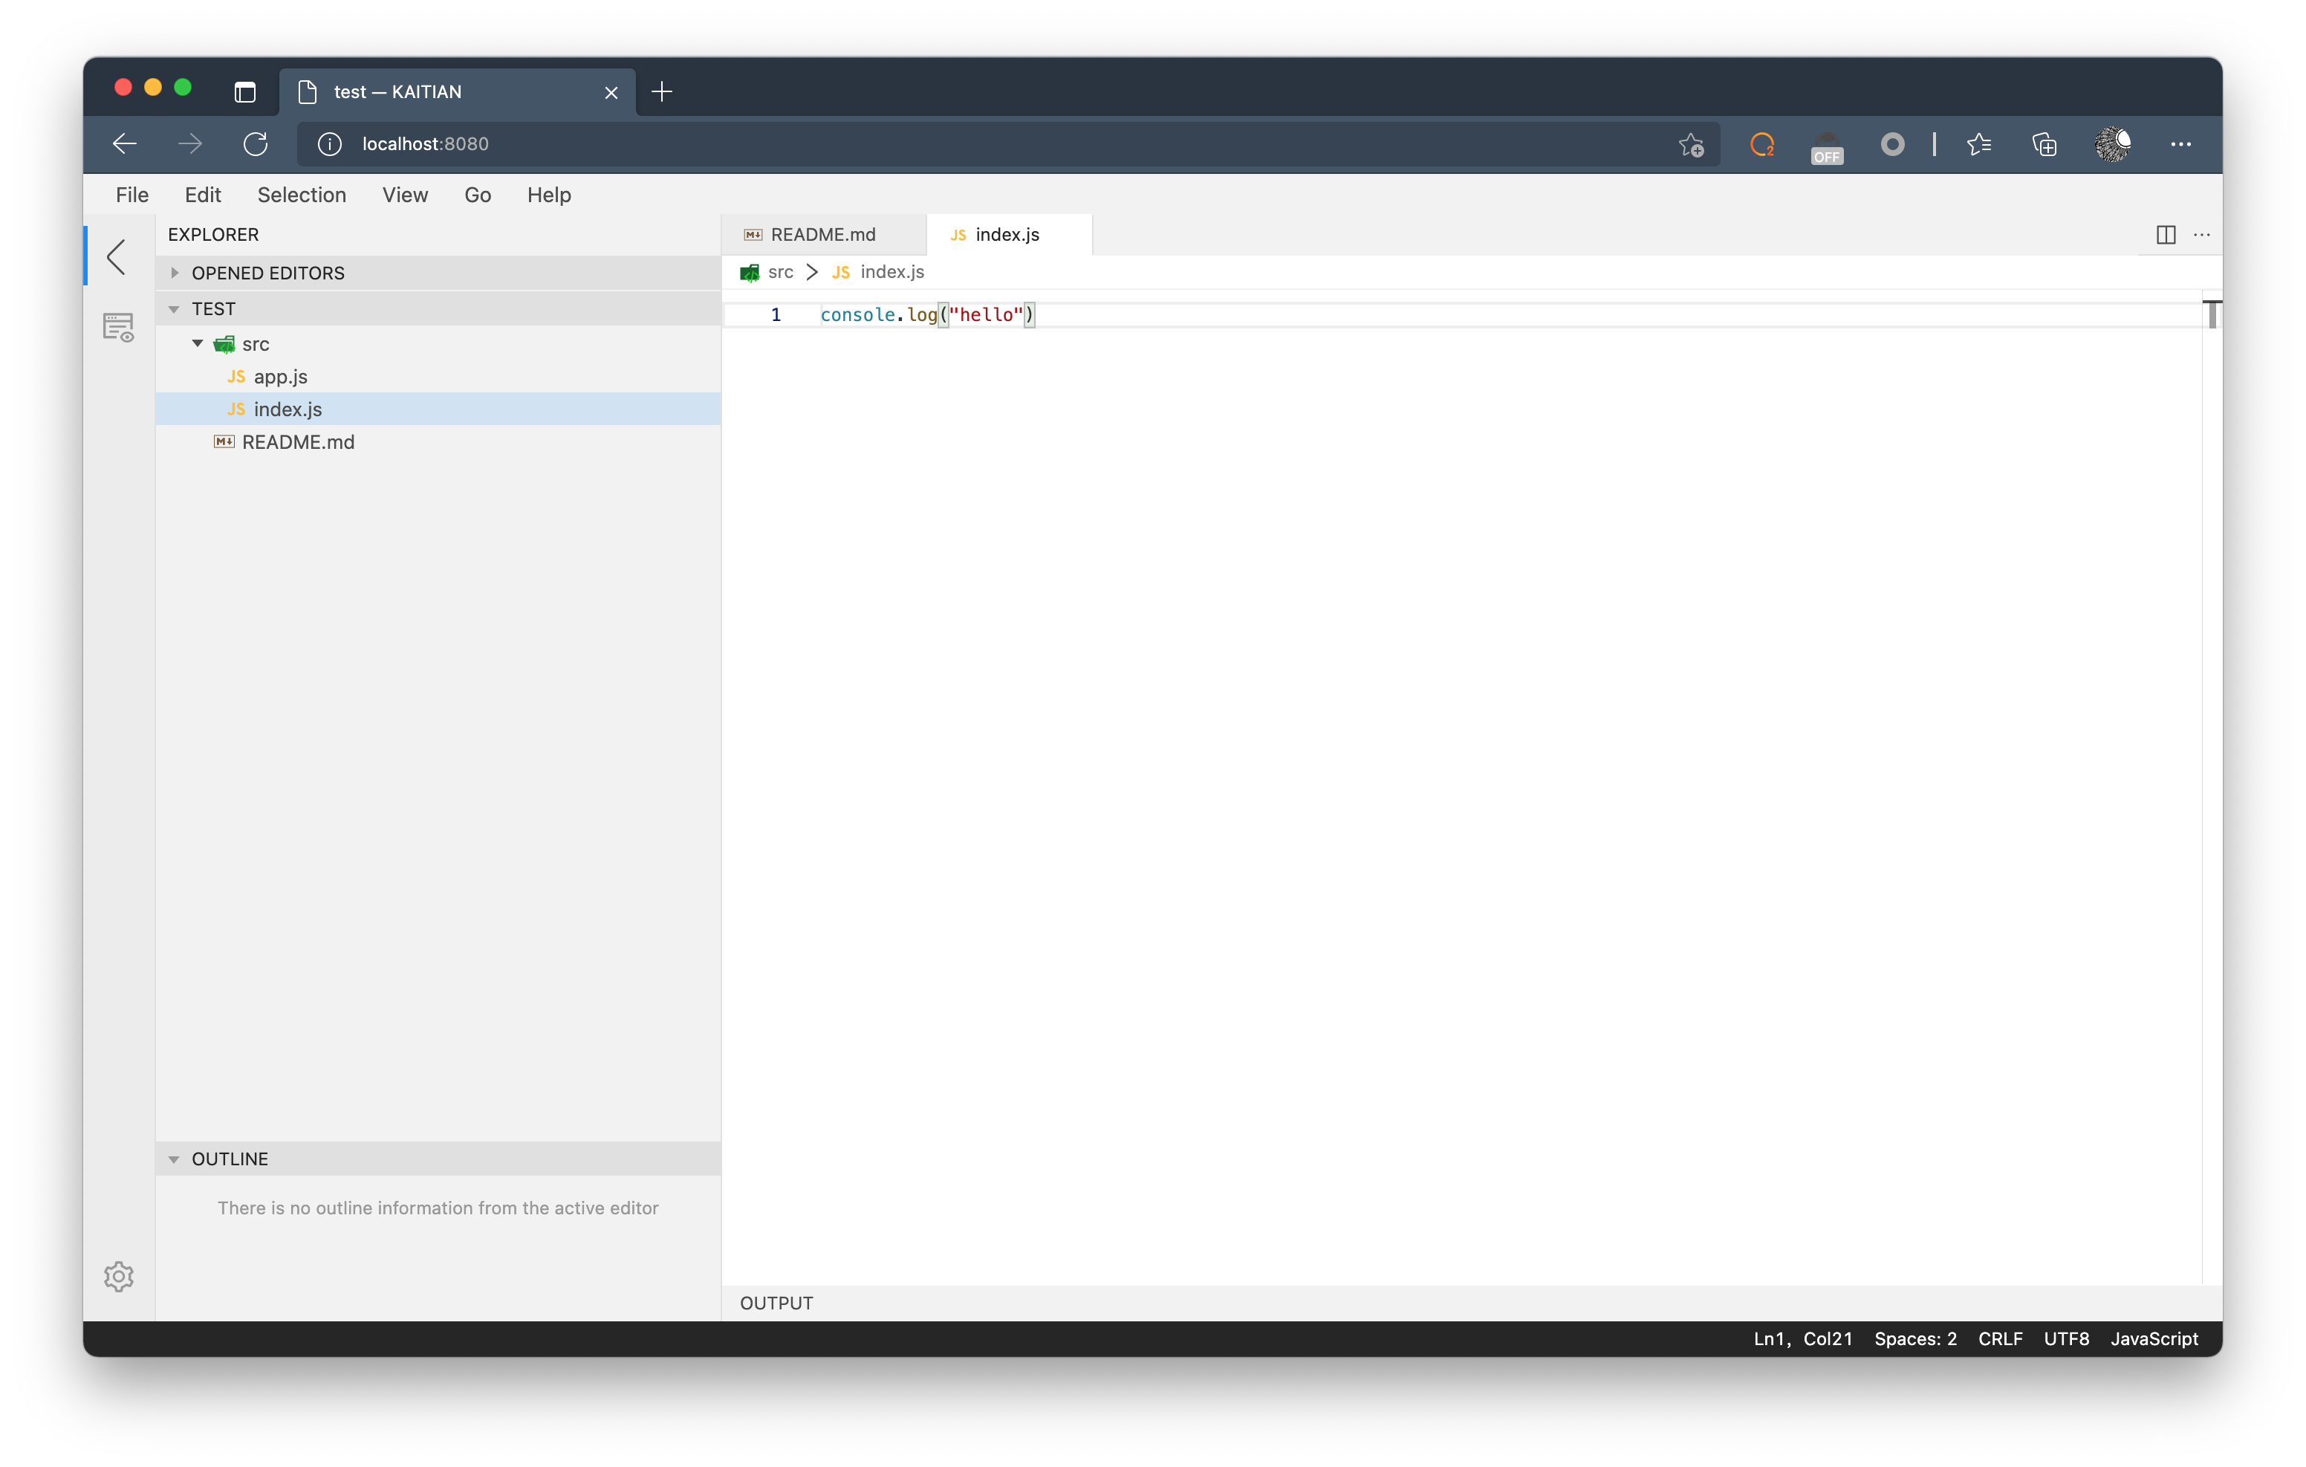Collapse the explorer sidebar with the left arrow icon
The height and width of the screenshot is (1467, 2306).
(x=117, y=257)
